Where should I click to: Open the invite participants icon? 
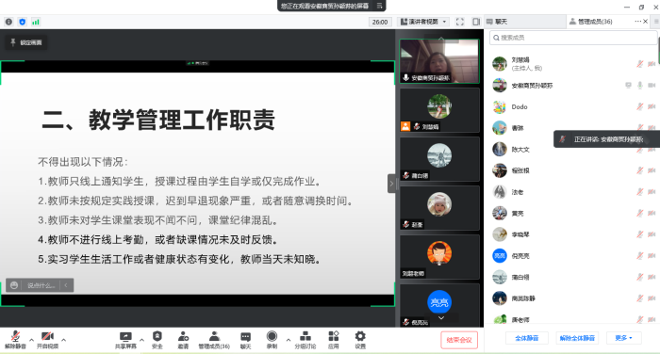pyautogui.click(x=183, y=336)
